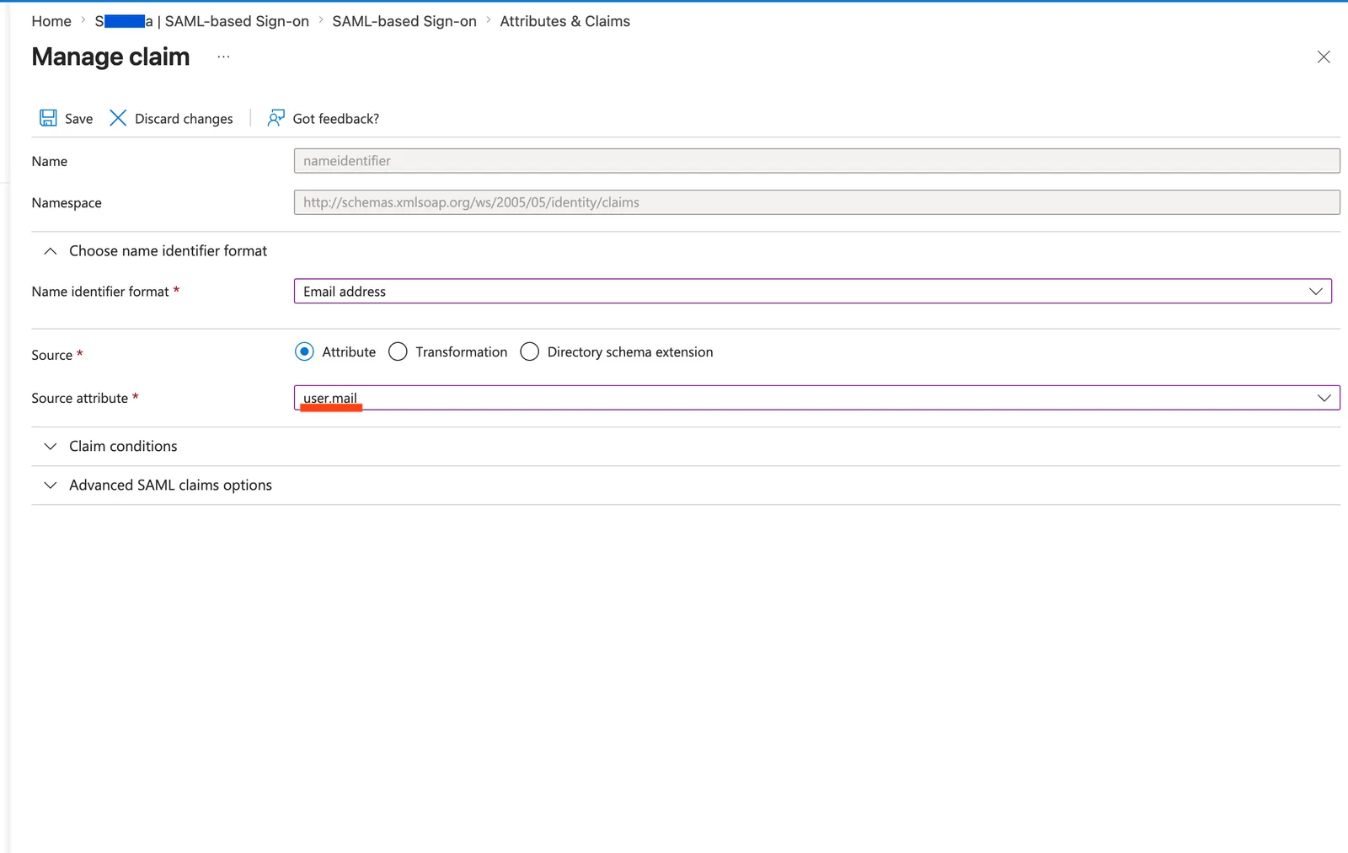Open the Manage claim ellipsis menu
The width and height of the screenshot is (1348, 853).
(223, 57)
